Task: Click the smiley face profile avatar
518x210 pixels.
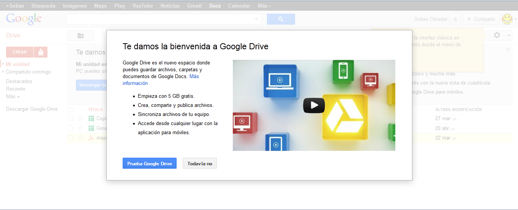Action: pos(507,19)
